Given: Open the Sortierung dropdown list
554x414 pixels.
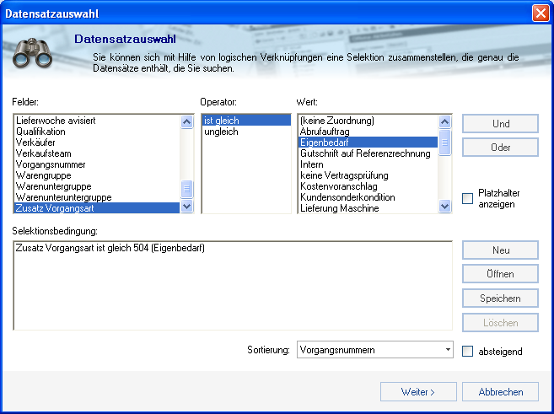Looking at the screenshot, I should (x=446, y=350).
